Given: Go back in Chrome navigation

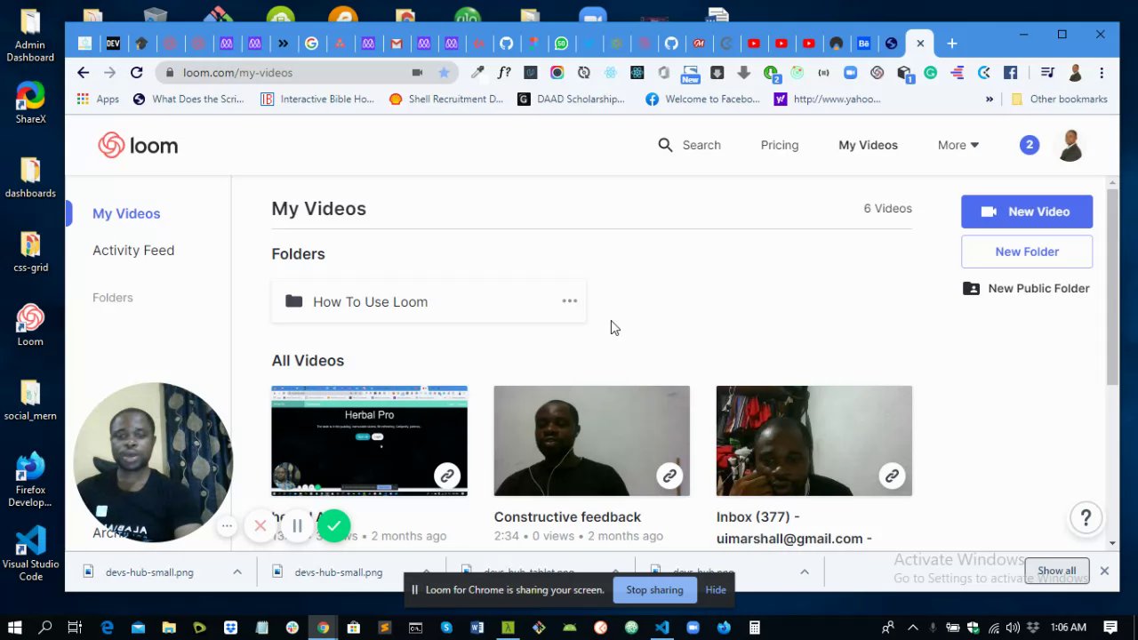Looking at the screenshot, I should coord(83,73).
